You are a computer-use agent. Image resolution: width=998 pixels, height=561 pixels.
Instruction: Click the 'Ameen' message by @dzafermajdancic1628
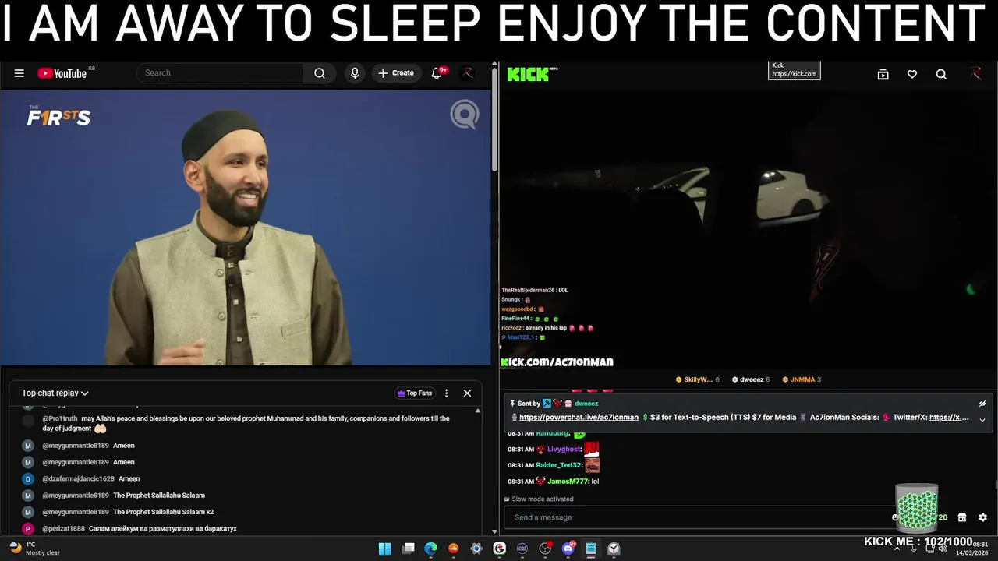(129, 479)
